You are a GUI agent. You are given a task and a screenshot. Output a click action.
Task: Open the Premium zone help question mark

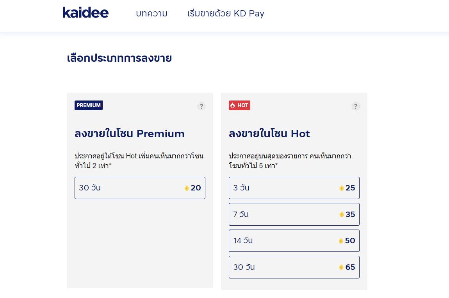[x=201, y=106]
